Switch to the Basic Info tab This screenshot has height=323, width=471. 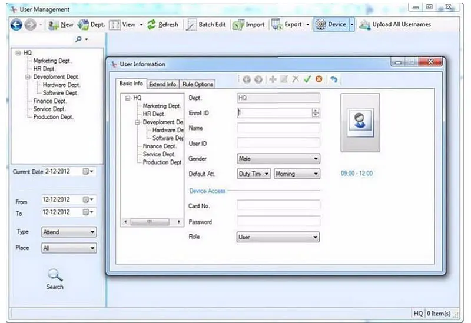click(131, 84)
